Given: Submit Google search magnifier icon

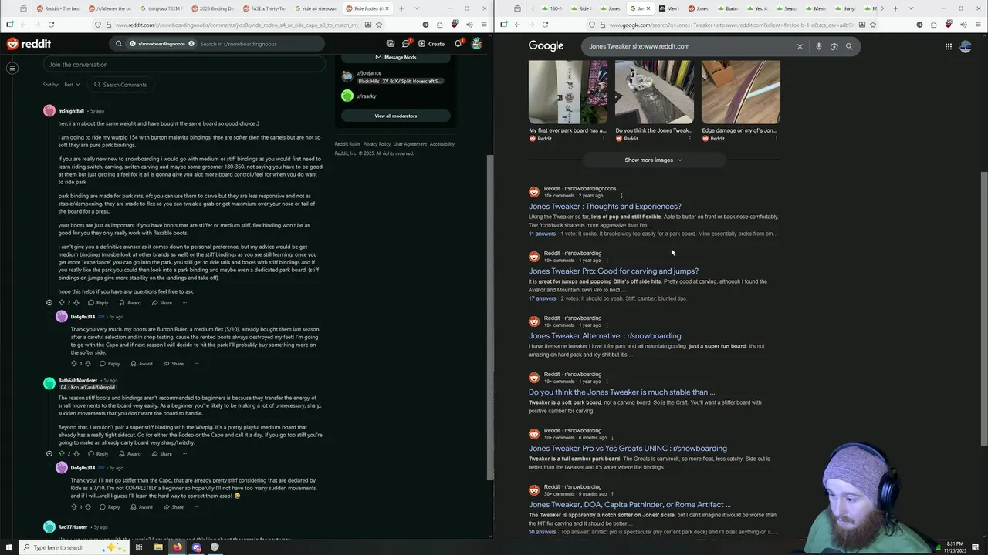Looking at the screenshot, I should [849, 46].
